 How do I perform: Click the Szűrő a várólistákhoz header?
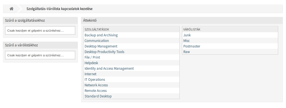click(x=40, y=45)
